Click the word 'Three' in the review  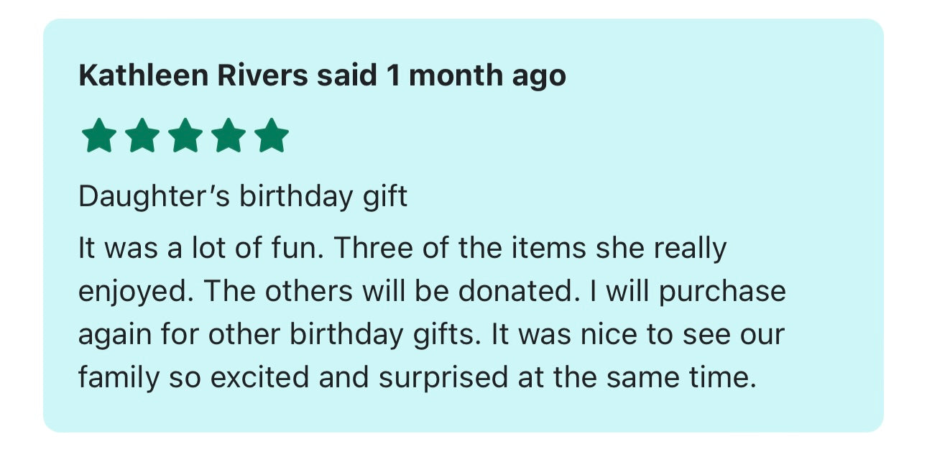pyautogui.click(x=372, y=249)
